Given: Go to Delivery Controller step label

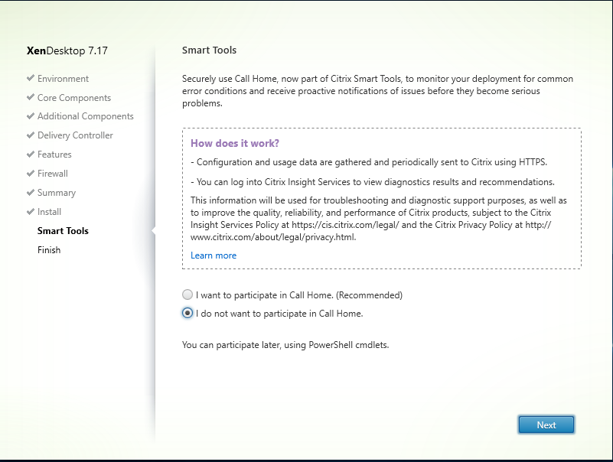Looking at the screenshot, I should (75, 135).
